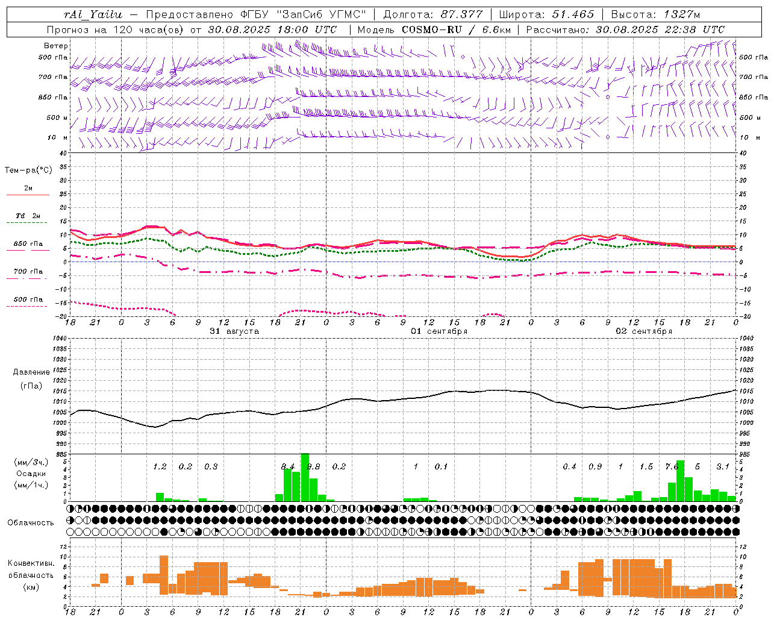The width and height of the screenshot is (771, 617).
Task: Click the precipitation value 1.2
Action: pos(160,467)
